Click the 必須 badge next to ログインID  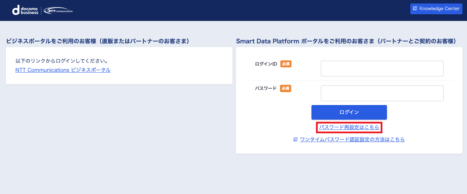(x=286, y=64)
